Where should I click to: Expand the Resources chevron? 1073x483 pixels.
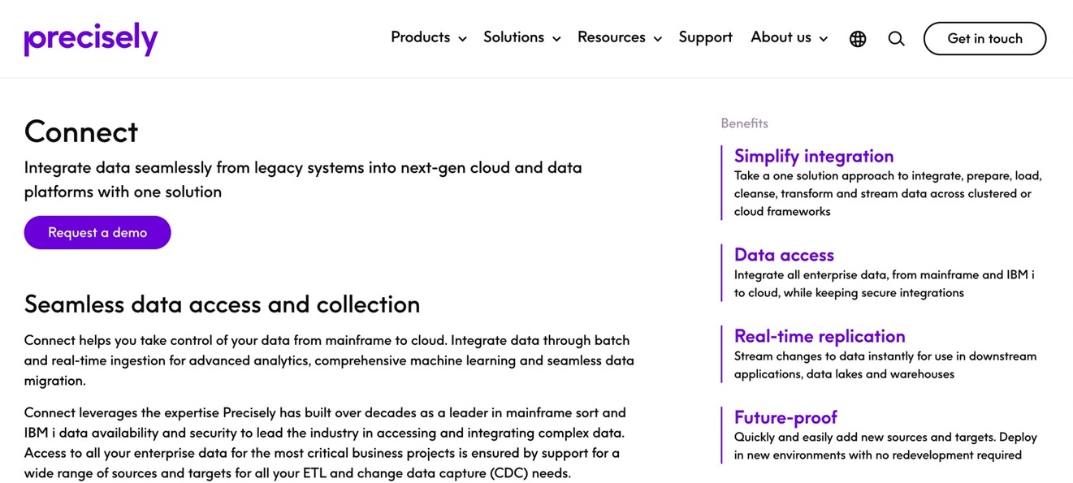tap(657, 39)
